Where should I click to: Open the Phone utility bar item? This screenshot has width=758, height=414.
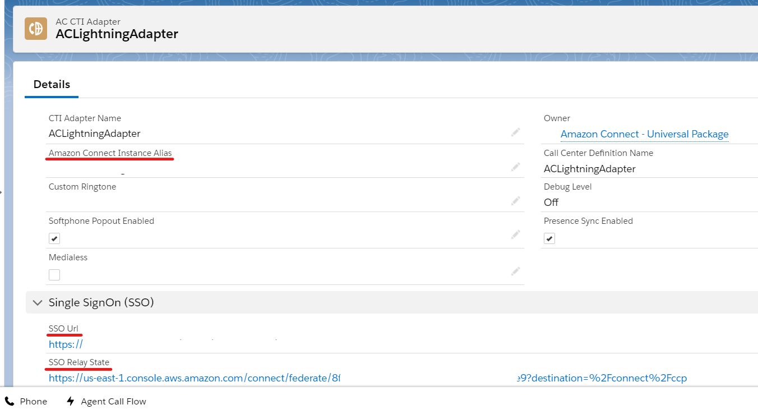pos(26,401)
